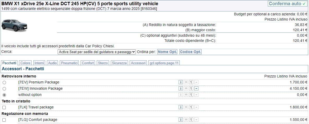This screenshot has width=309, height=124.
Task: Show info for Travel package
Action: click(x=181, y=107)
